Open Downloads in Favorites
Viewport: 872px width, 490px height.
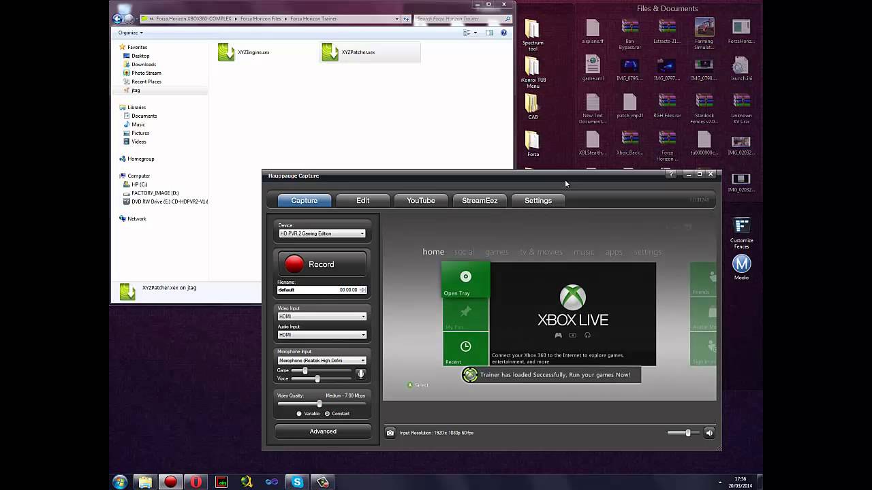143,65
